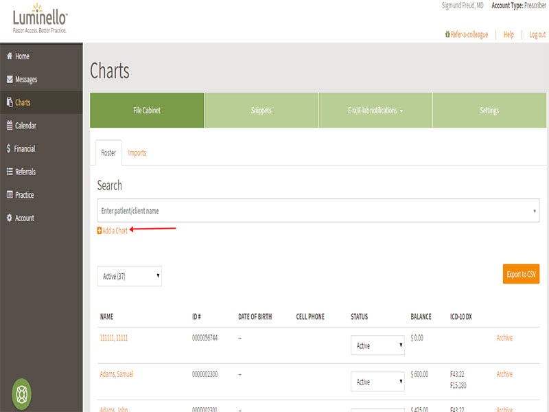Click the plus icon next to Add a Chart
The height and width of the screenshot is (412, 549).
pyautogui.click(x=100, y=231)
